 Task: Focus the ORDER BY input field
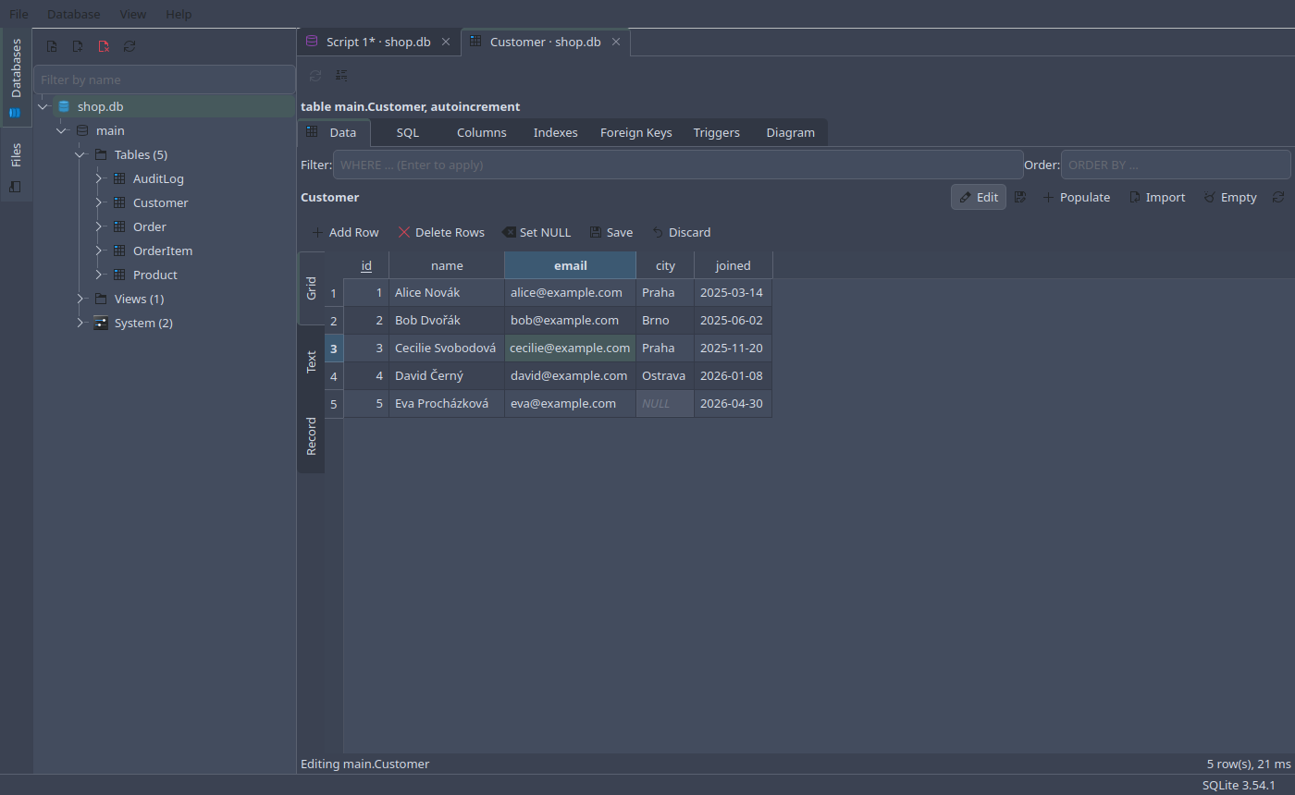tap(1176, 165)
